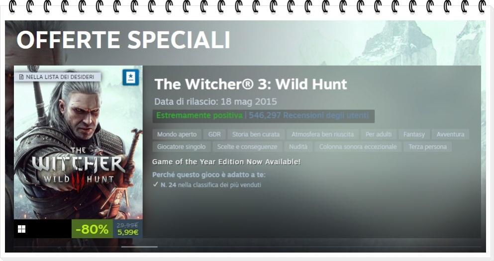This screenshot has width=494, height=261.
Task: Select the 'Storia ben curata' tag
Action: click(256, 134)
